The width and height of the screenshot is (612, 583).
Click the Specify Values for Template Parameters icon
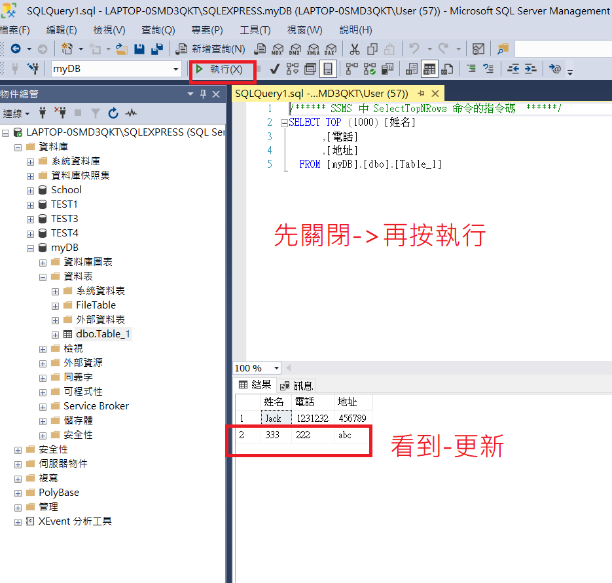pos(554,69)
